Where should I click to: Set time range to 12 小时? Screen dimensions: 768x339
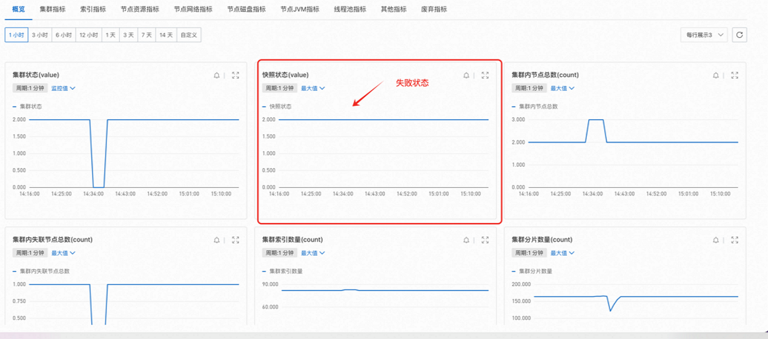tap(89, 35)
